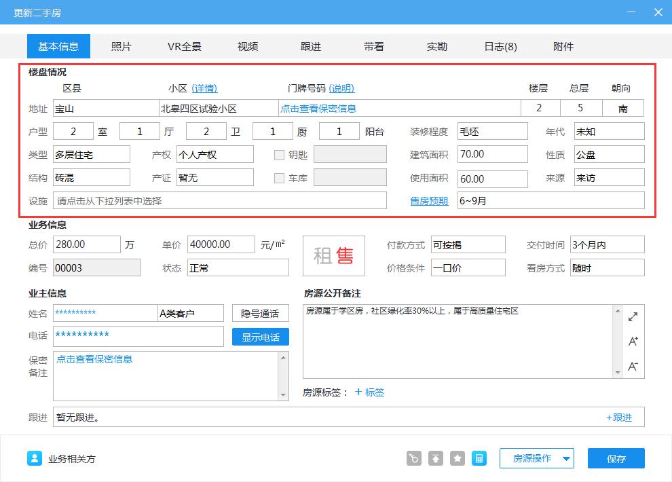
Task: Click 隐号通话 to call with hidden number
Action: (261, 313)
